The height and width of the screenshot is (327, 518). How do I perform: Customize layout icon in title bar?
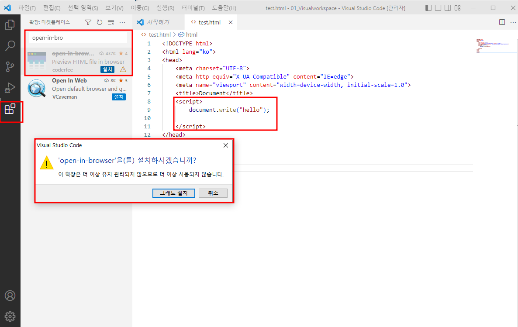pyautogui.click(x=458, y=8)
